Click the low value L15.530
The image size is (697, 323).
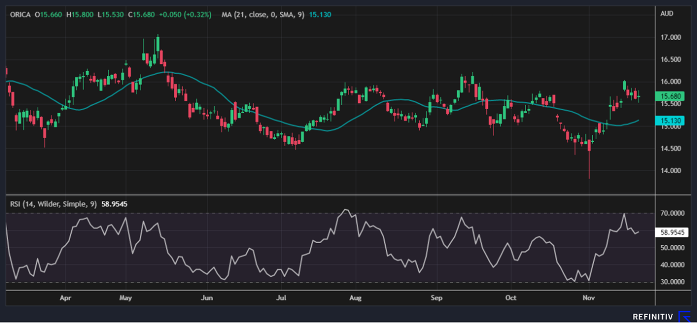[x=110, y=15]
